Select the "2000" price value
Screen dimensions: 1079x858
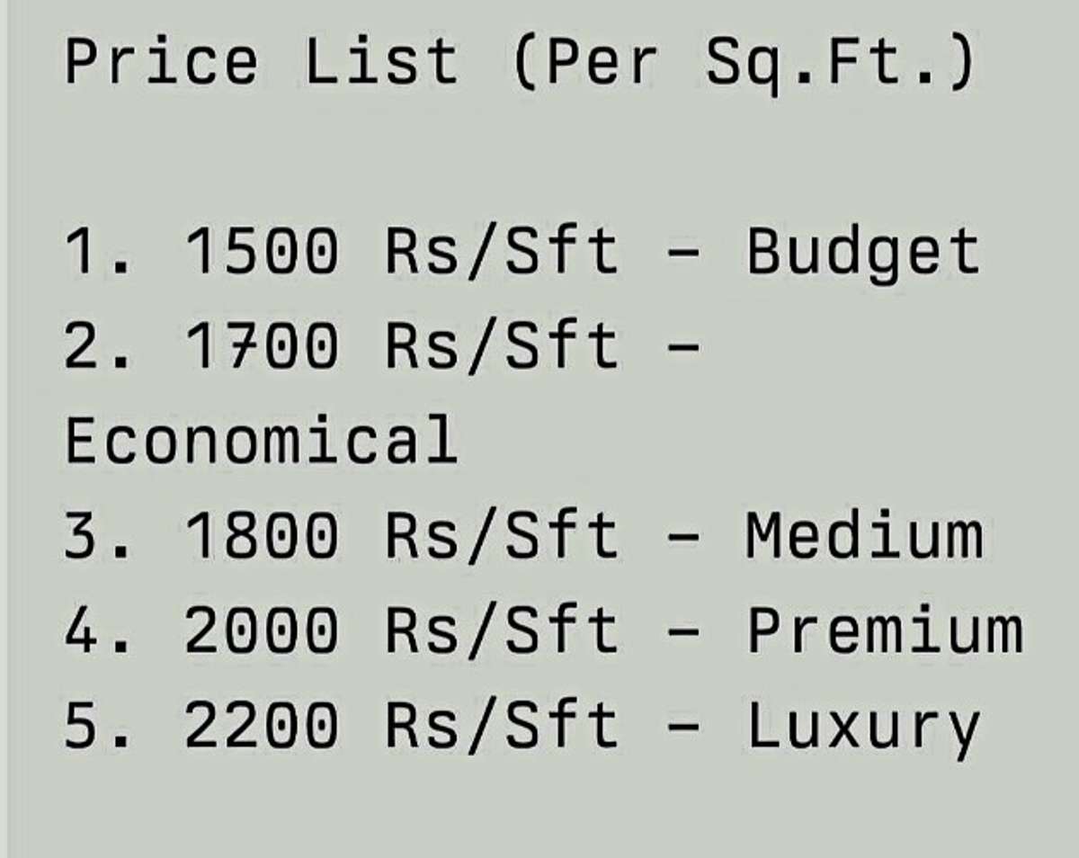tap(262, 630)
